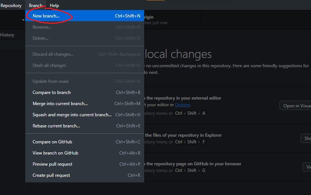
Task: Open the Help menu
Action: click(54, 6)
